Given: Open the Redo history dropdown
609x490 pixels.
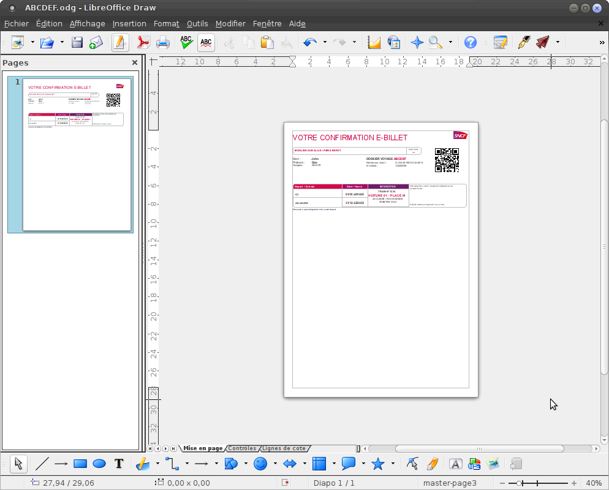Looking at the screenshot, I should [354, 42].
